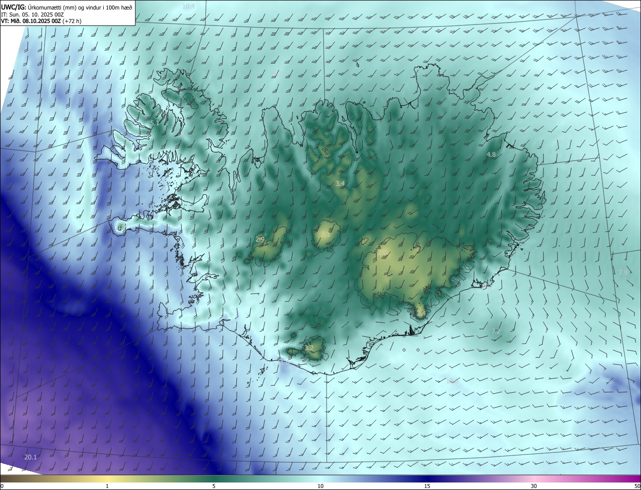
Task: Click the 0 label on the color scale
Action: tap(2, 486)
